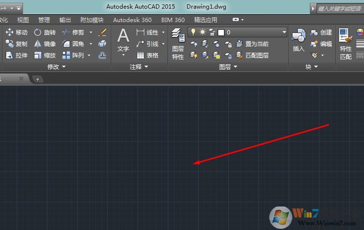Toggle layer 0 lock icon in dropdown
The image size is (364, 230).
tap(211, 32)
